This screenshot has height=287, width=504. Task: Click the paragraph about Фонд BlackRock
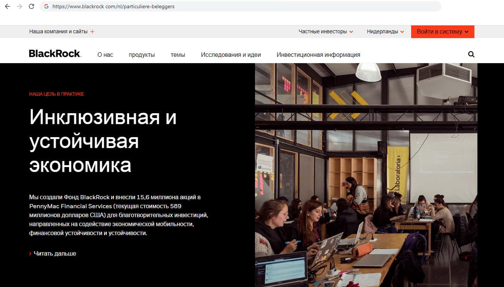pyautogui.click(x=118, y=215)
